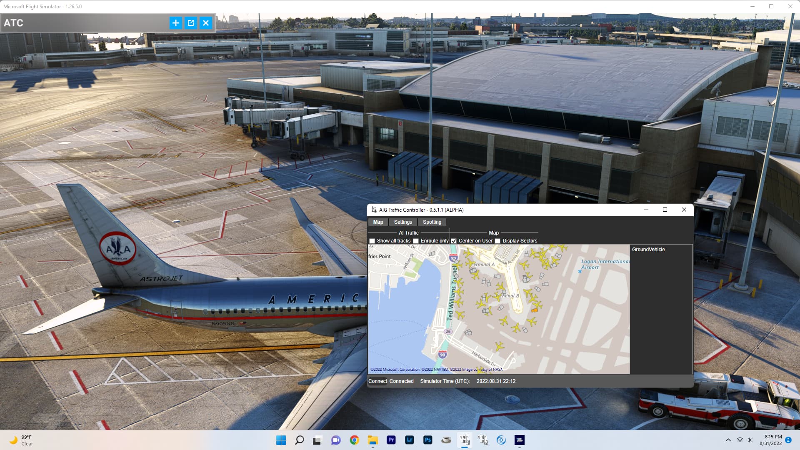The width and height of the screenshot is (800, 450).
Task: Switch to Microsoft Flight Simulator taskbar icon
Action: coord(519,440)
